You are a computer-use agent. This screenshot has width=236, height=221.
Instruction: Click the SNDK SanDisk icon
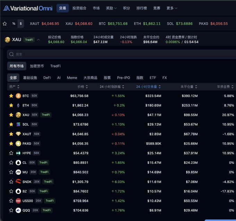(x=18, y=182)
